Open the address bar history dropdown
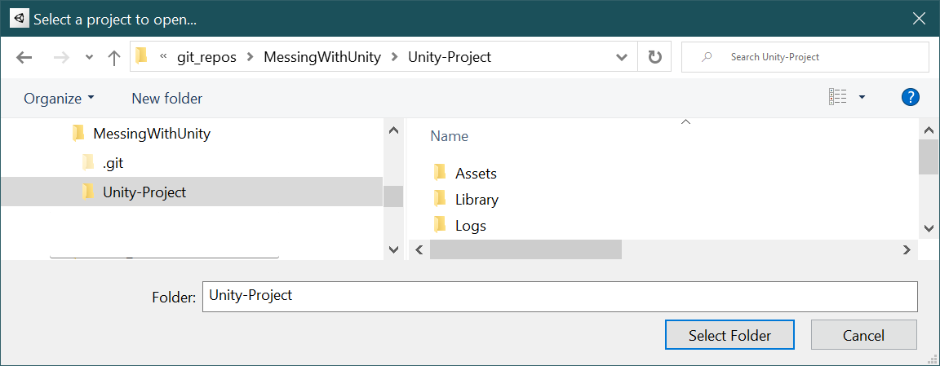940x366 pixels. pos(622,58)
